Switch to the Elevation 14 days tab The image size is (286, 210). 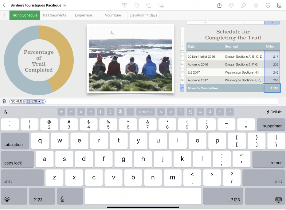(143, 15)
